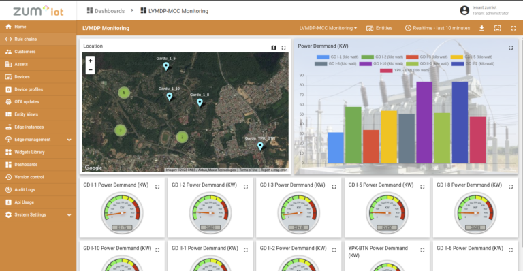Expand the Edge management chevron

click(x=69, y=140)
